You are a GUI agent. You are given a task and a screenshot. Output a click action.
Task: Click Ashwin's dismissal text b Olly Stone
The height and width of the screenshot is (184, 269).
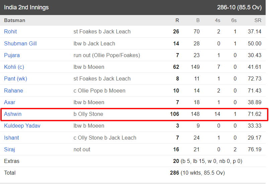tap(88, 114)
